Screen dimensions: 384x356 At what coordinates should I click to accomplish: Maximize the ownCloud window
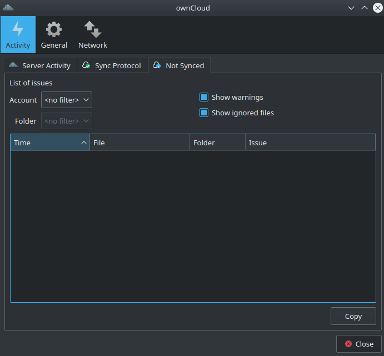click(365, 8)
